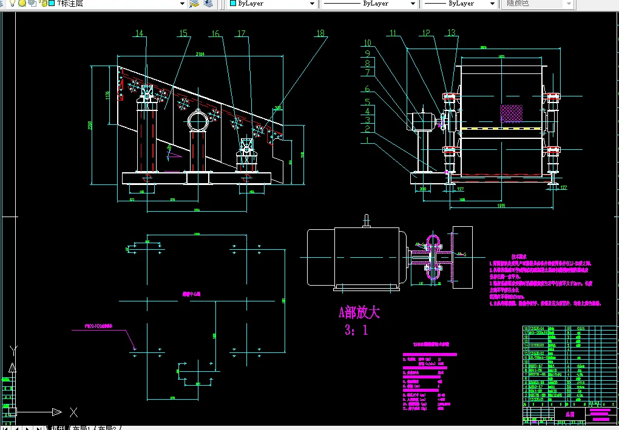Toggle the layer lock padlock icon
The width and height of the screenshot is (619, 430).
43,3
